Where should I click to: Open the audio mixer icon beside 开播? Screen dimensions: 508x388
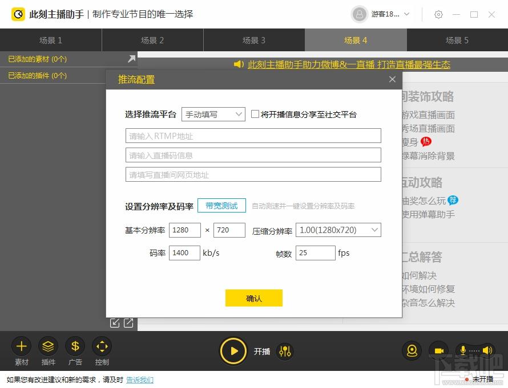(285, 352)
